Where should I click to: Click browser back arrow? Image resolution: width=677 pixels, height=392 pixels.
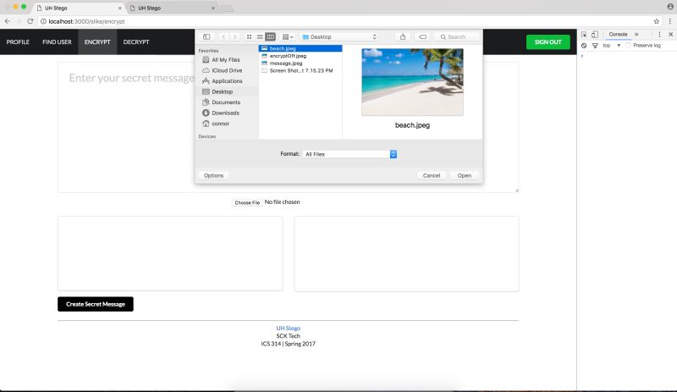coord(8,21)
